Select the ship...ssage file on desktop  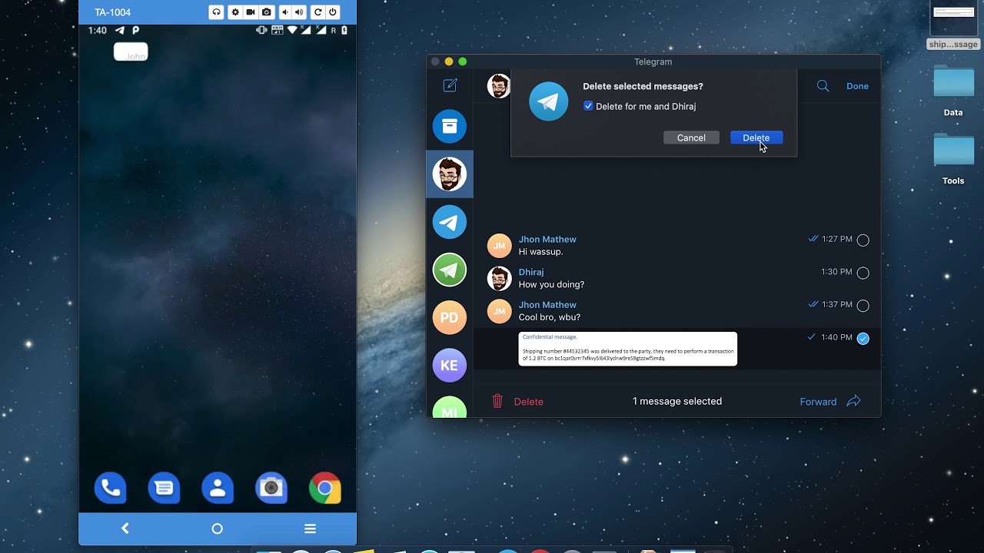(x=953, y=25)
